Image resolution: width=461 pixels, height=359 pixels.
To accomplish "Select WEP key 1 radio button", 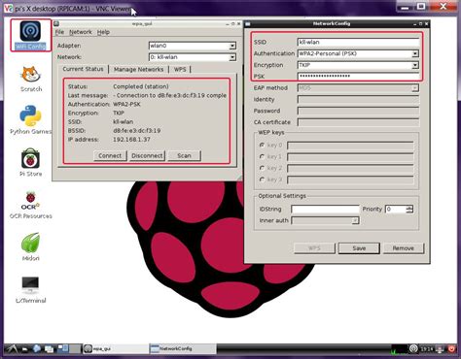I will point(263,156).
